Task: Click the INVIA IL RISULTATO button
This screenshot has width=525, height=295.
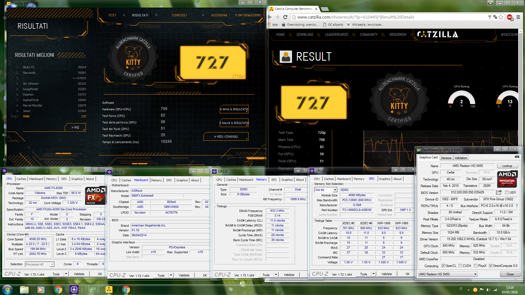Action: [x=234, y=109]
